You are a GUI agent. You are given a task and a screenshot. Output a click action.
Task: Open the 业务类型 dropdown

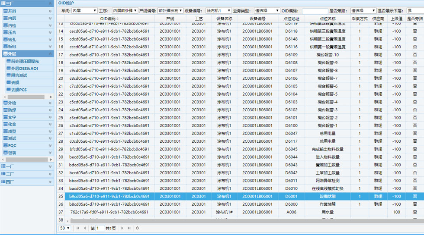click(267, 10)
